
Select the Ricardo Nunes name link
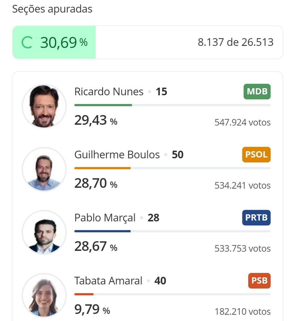(x=109, y=91)
